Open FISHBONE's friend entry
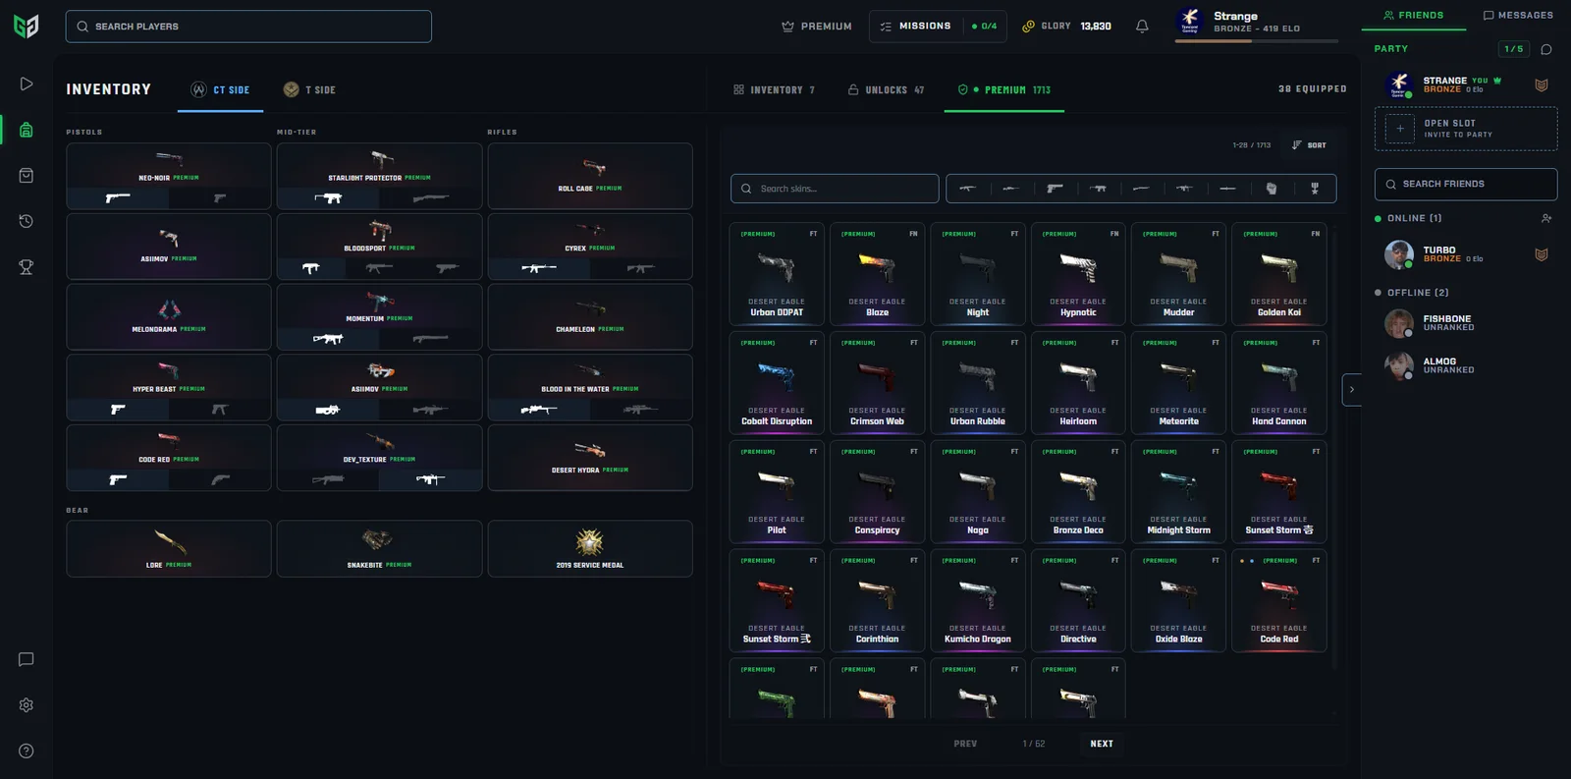This screenshot has height=779, width=1571. point(1466,323)
